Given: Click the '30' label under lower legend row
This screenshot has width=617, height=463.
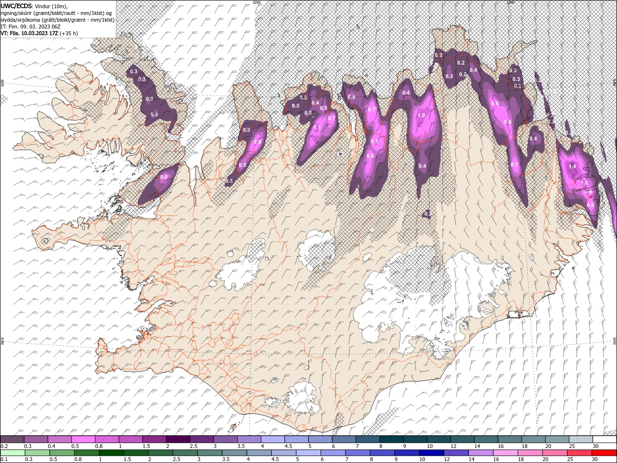Looking at the screenshot, I should point(594,460).
